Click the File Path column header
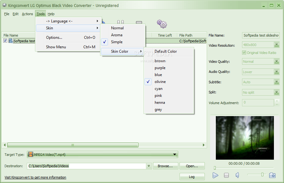The image size is (284, 183). pyautogui.click(x=192, y=35)
